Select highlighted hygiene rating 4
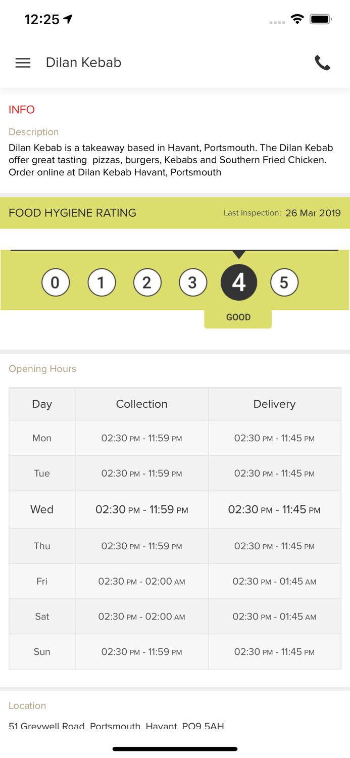The image size is (350, 758). tap(239, 282)
